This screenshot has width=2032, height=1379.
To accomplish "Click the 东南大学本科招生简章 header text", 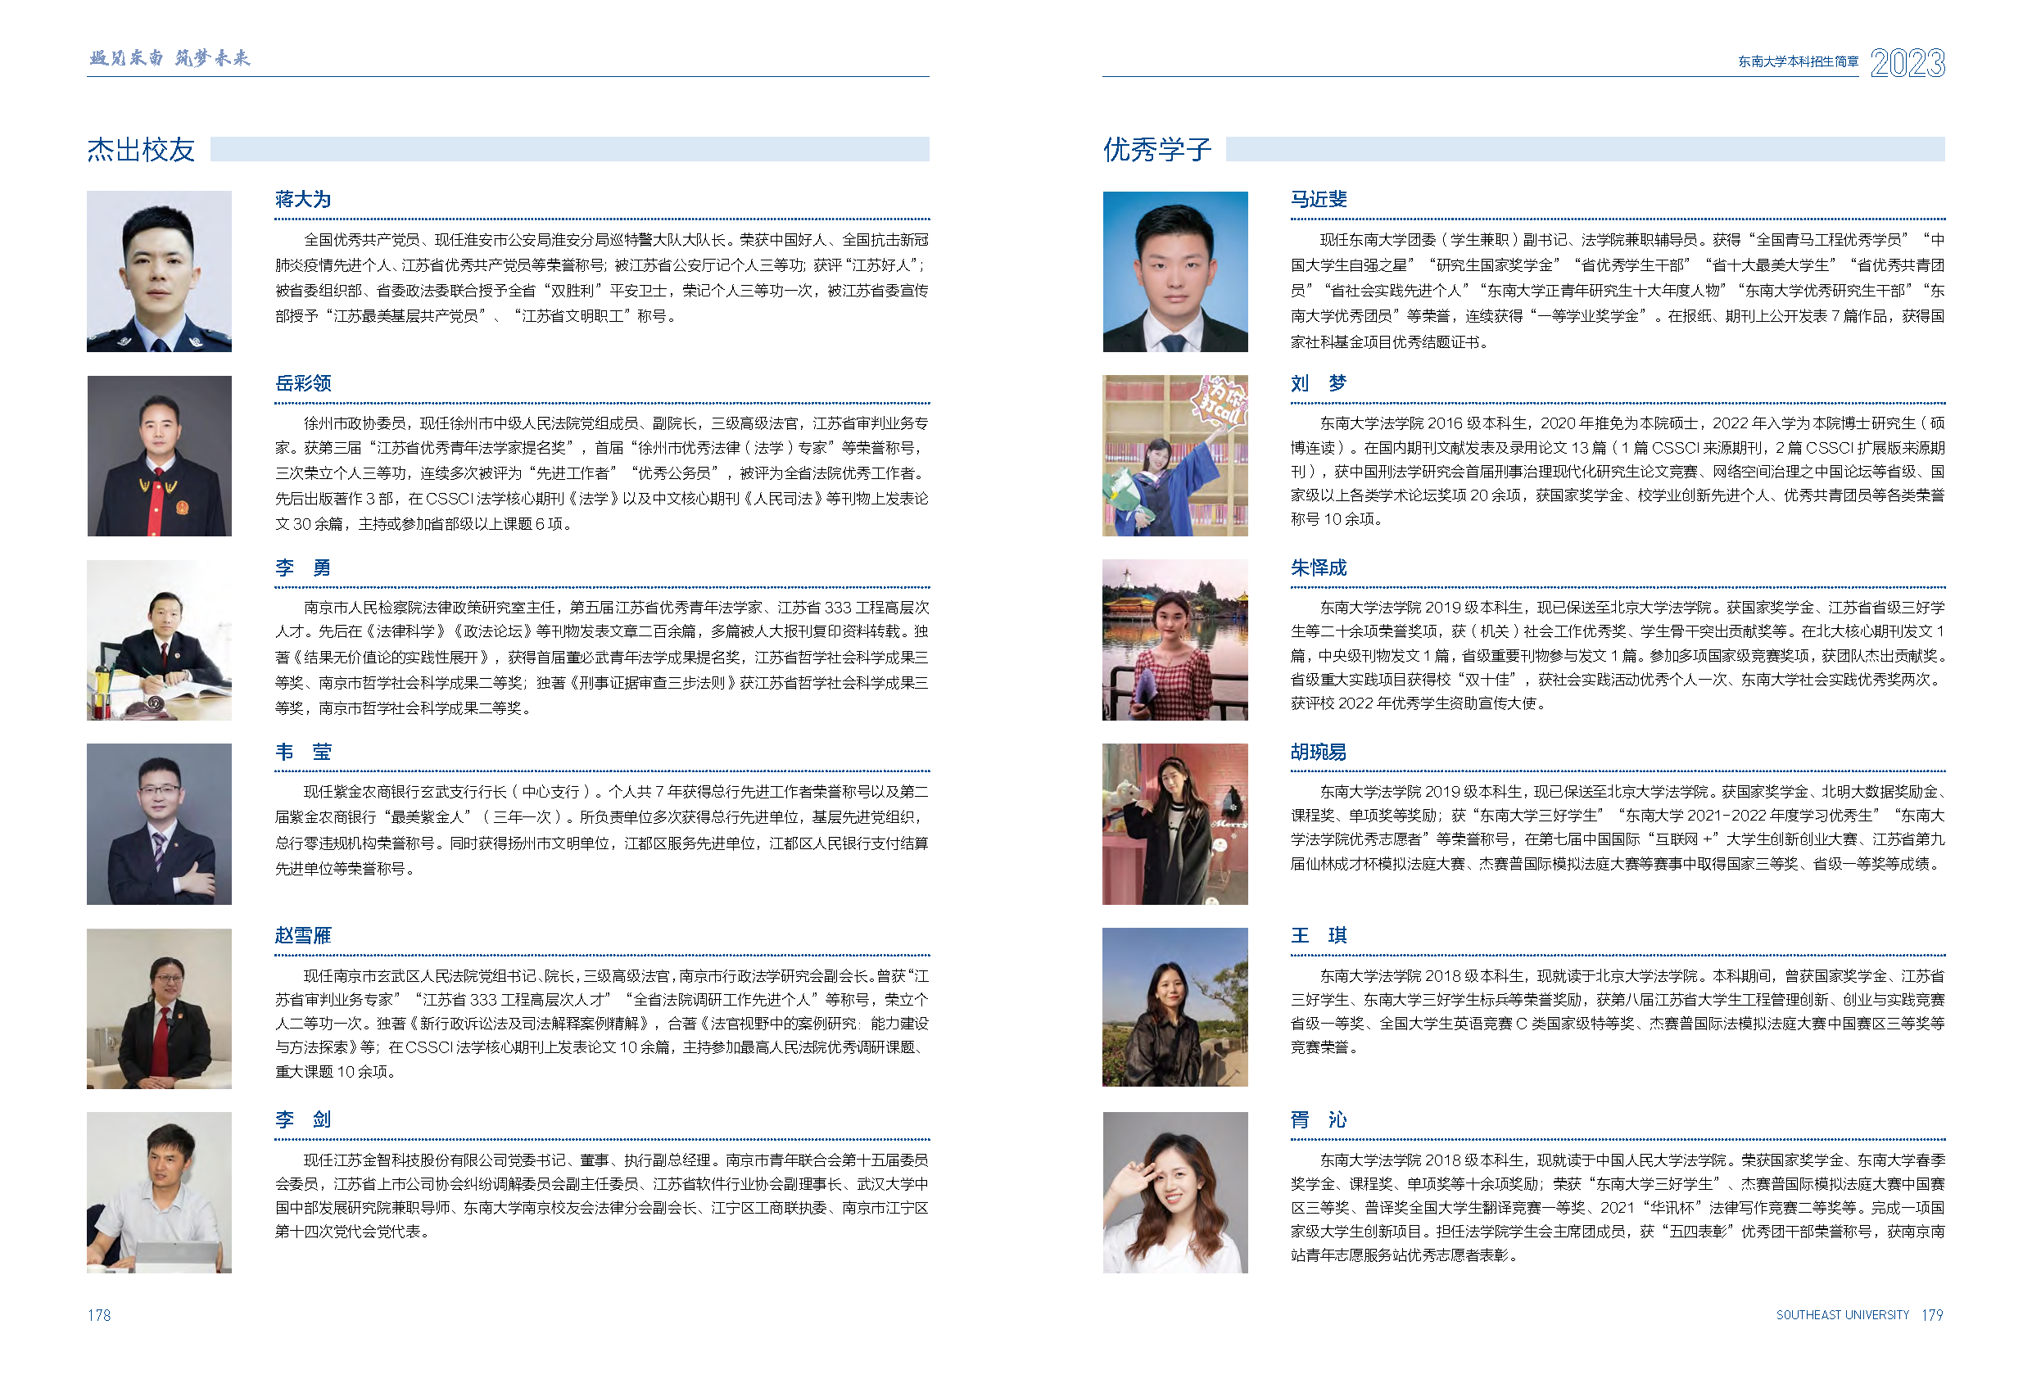I will coord(1798,61).
